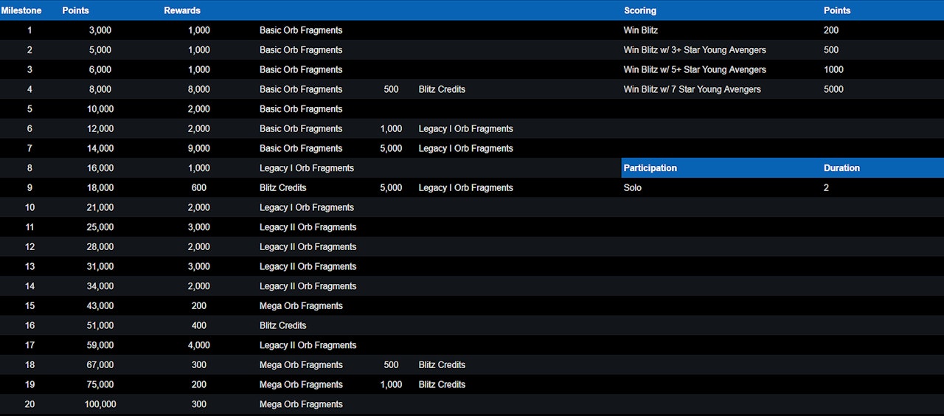Click the 400 rewards value
This screenshot has width=944, height=416.
[x=199, y=325]
